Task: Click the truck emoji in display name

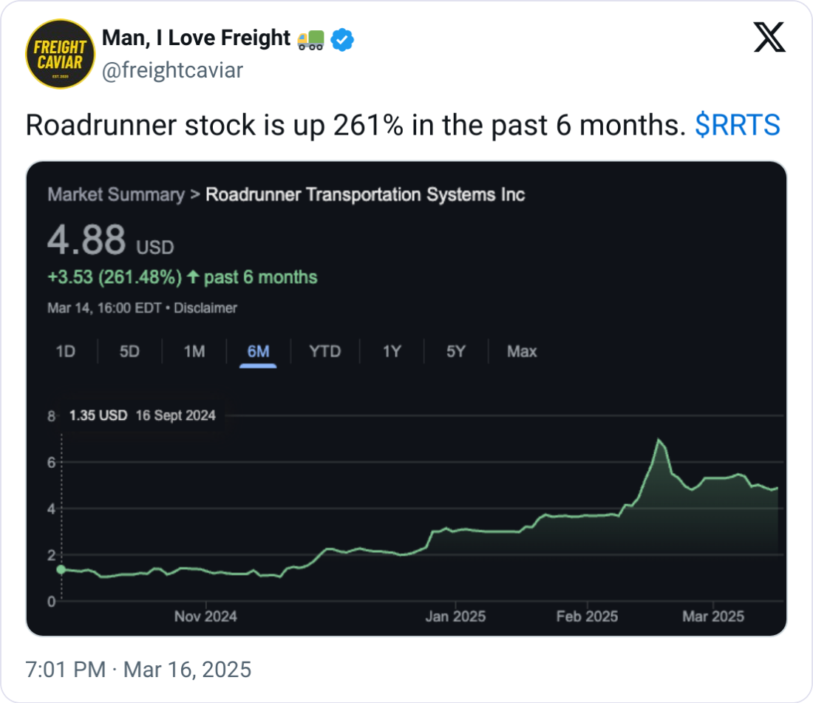Action: click(x=310, y=40)
